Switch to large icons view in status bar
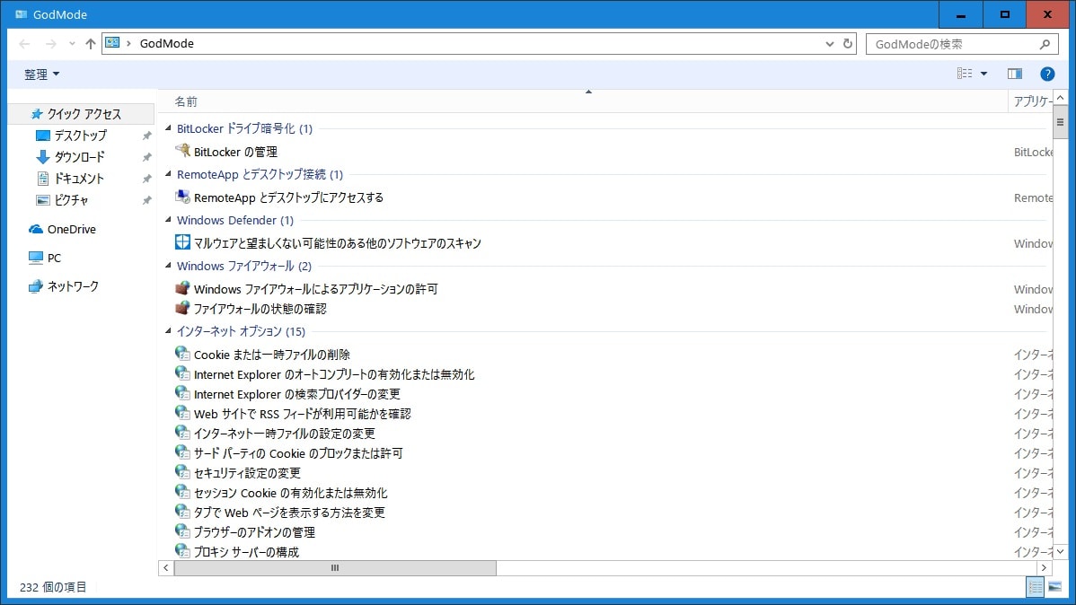Screen dimensions: 1076x605 pyautogui.click(x=1055, y=586)
